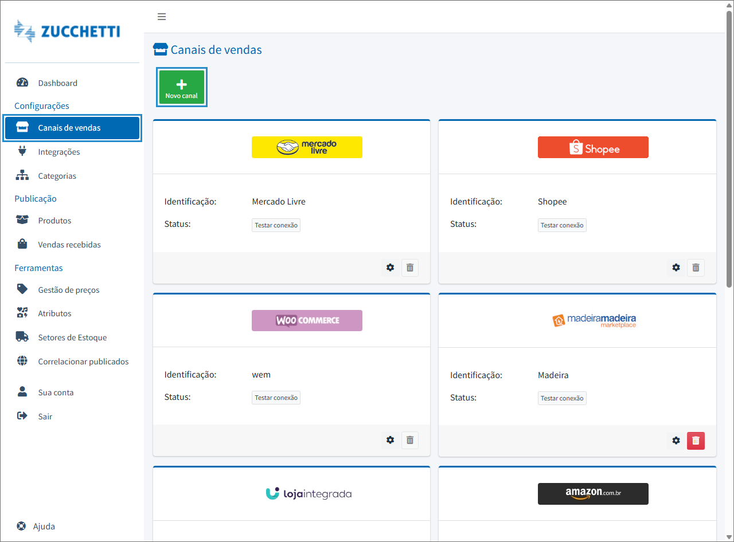
Task: Click the green Novo canal button
Action: point(181,87)
